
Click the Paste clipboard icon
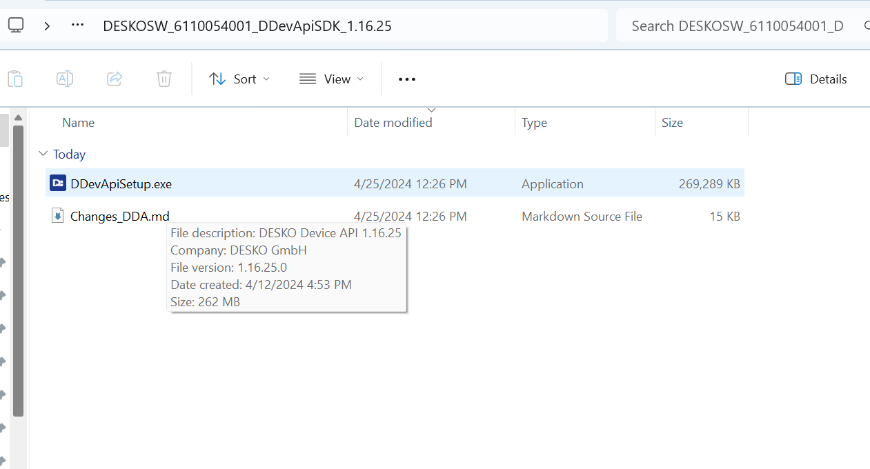15,79
